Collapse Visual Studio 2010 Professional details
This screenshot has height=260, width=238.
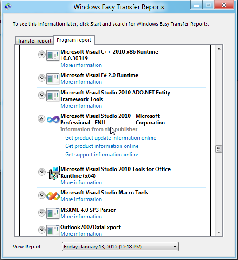click(42, 119)
